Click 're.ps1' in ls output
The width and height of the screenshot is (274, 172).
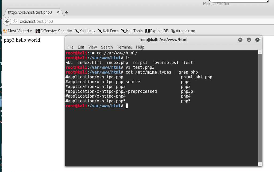click(x=140, y=63)
